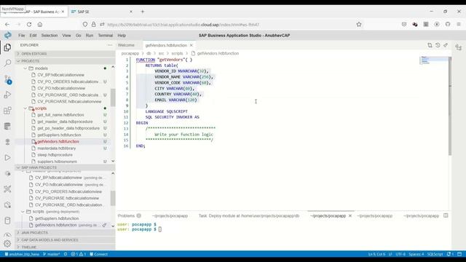Image resolution: width=466 pixels, height=262 pixels.
Task: Open the Selection menu
Action: (50, 36)
